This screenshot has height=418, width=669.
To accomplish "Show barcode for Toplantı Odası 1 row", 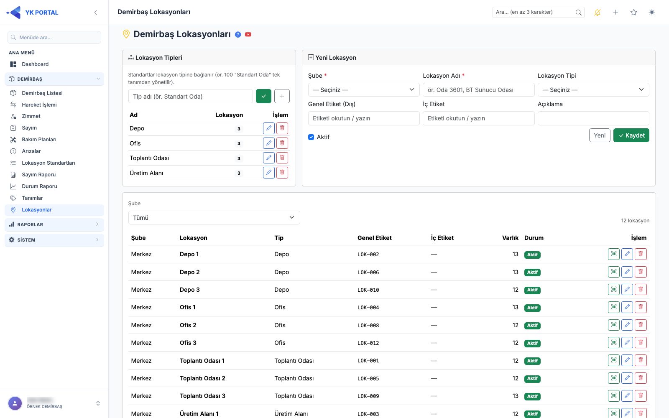I will coord(614,360).
